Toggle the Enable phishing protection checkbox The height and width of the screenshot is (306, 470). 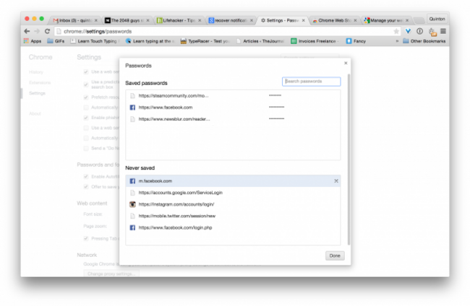click(86, 118)
